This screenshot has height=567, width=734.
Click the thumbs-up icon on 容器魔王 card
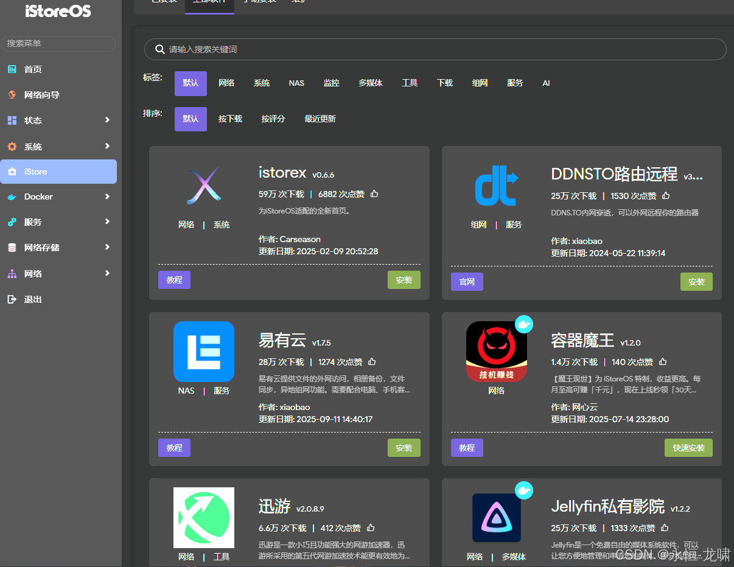(x=663, y=362)
